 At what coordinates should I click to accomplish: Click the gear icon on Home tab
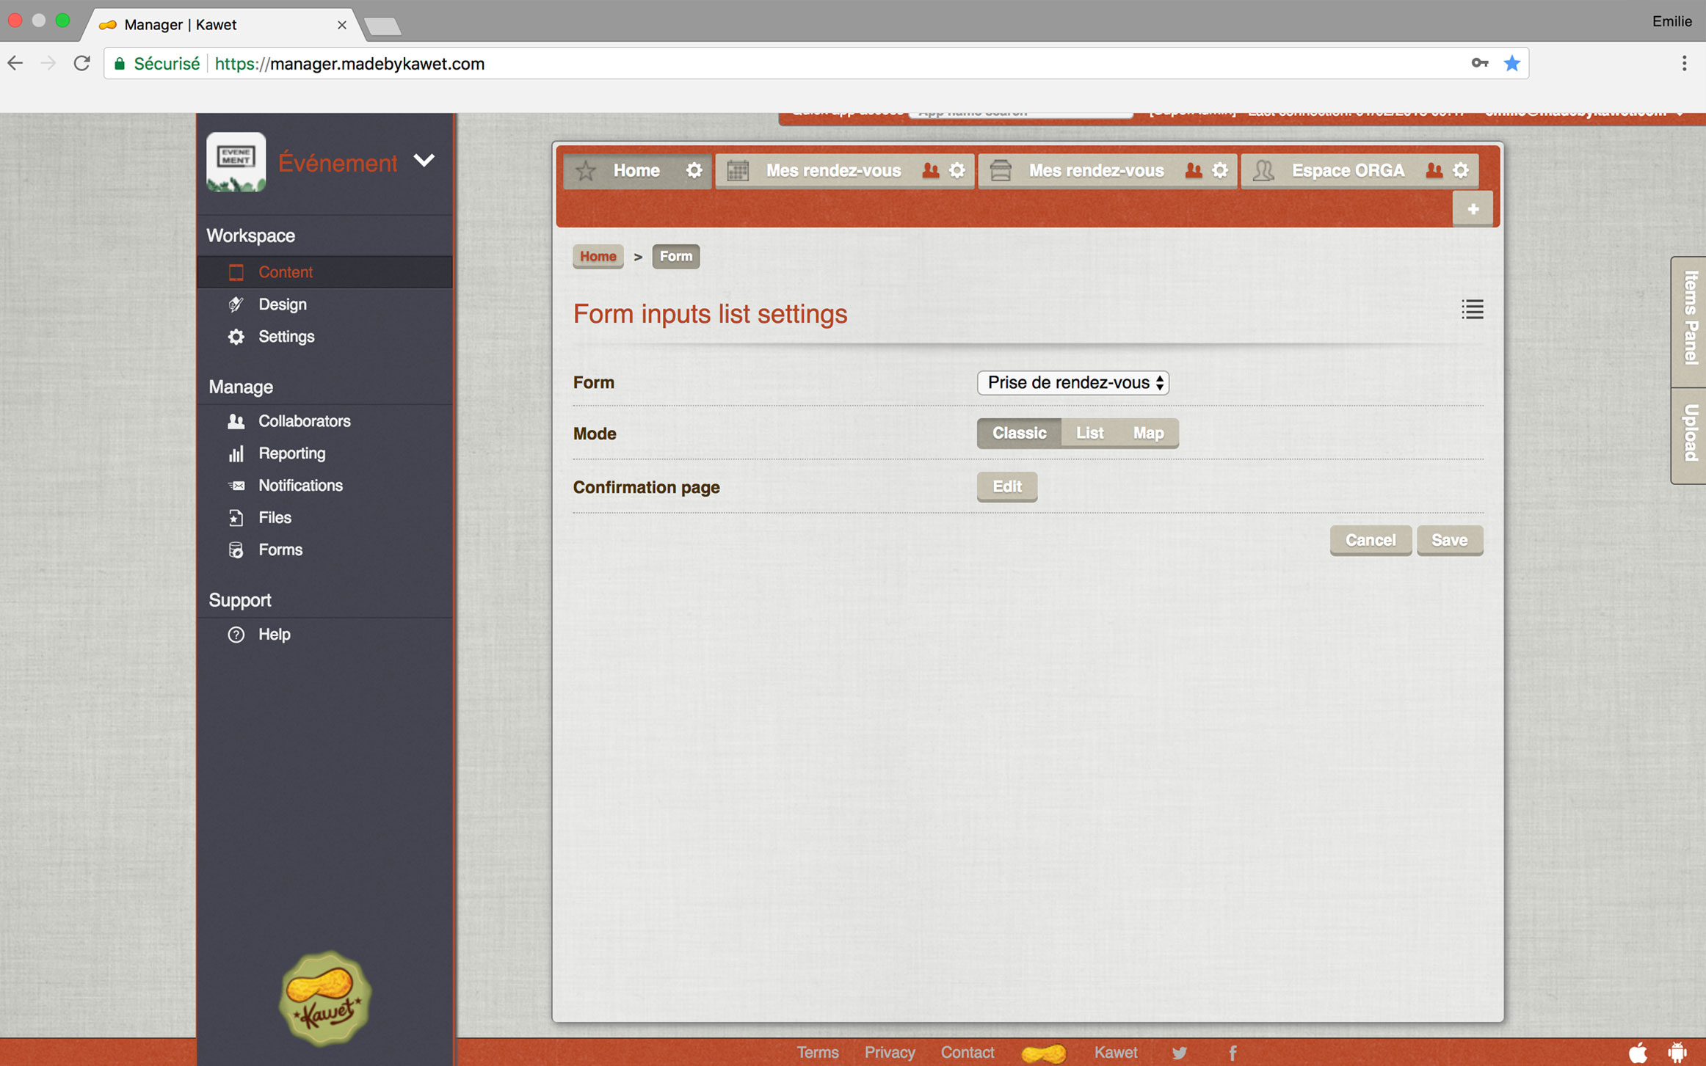694,171
